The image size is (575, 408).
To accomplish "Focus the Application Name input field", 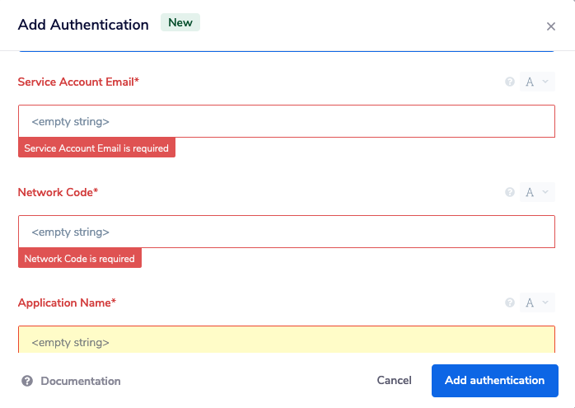I will pyautogui.click(x=286, y=340).
